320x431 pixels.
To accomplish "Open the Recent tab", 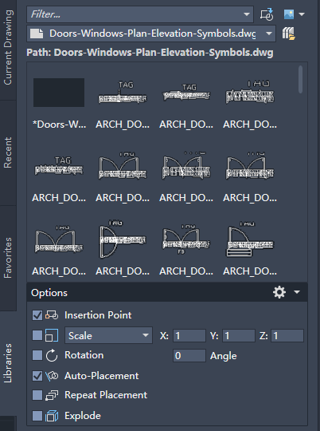I will pyautogui.click(x=8, y=152).
